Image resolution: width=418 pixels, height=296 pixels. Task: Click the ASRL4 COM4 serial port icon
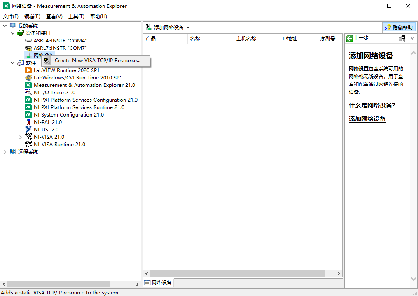click(28, 40)
